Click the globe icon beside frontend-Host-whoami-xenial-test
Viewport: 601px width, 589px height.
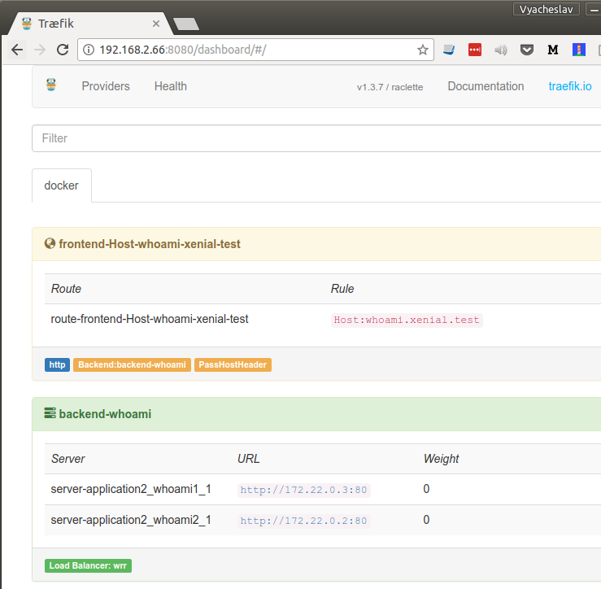50,243
